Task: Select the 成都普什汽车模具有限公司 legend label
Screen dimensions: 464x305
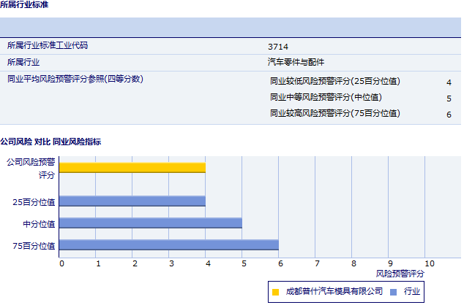Action: 334,292
